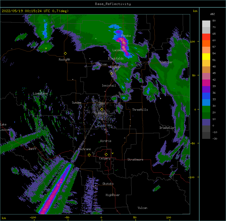Viewport: 226px width, 221px height.
Task: Select the Sylvan label
Action: (102, 64)
